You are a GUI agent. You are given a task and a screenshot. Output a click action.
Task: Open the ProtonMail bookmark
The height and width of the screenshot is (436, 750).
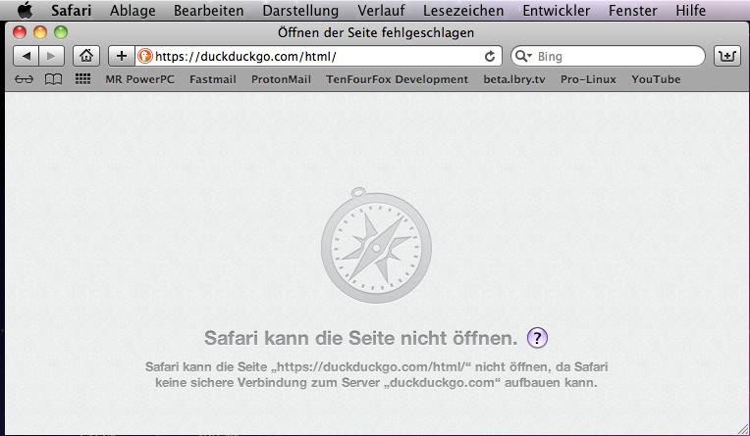281,79
